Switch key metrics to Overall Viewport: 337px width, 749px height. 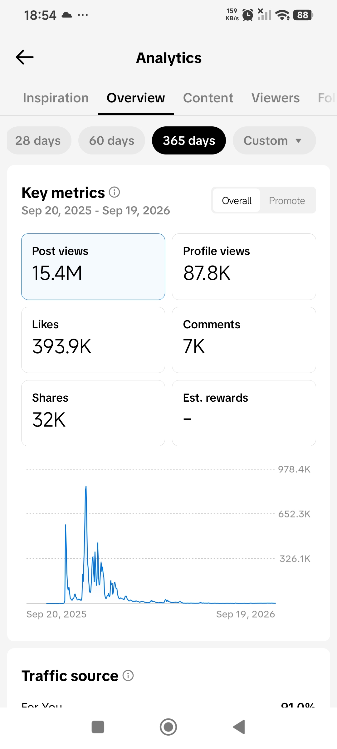click(237, 200)
